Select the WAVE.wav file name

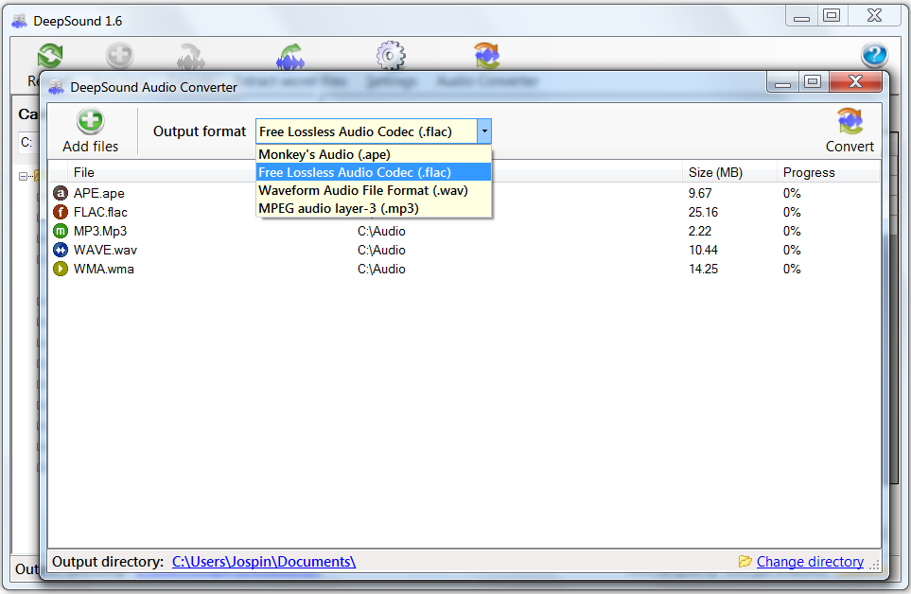click(x=105, y=251)
